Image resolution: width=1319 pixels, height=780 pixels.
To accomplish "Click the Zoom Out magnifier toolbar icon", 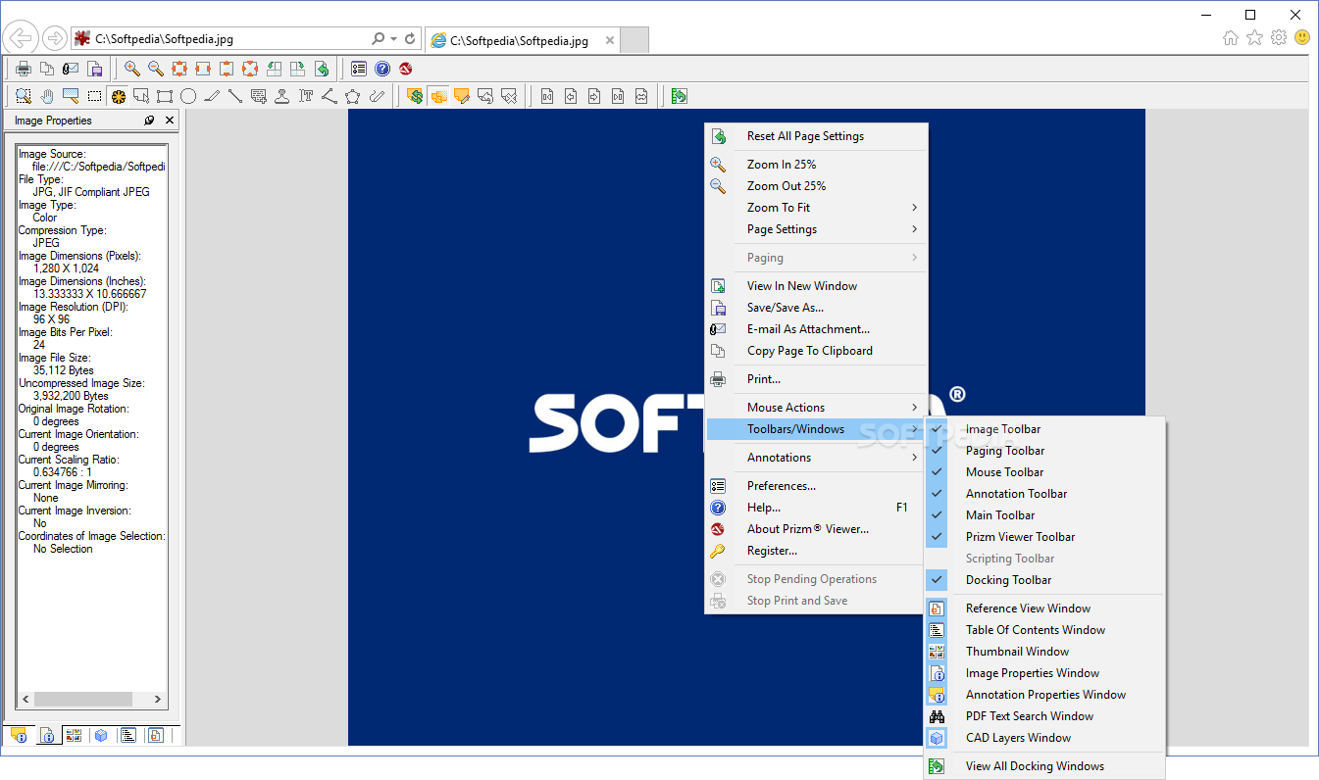I will tap(155, 69).
